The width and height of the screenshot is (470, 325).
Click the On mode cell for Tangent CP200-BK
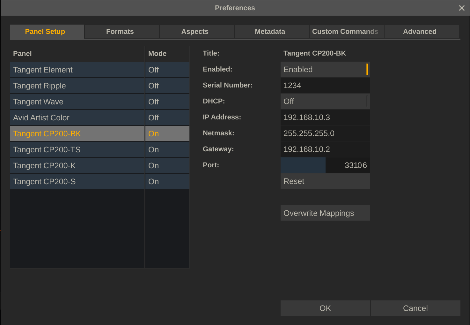167,133
